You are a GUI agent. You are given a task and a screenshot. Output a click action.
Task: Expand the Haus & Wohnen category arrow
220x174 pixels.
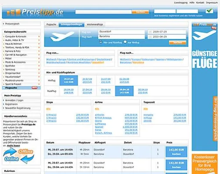coord(39,44)
